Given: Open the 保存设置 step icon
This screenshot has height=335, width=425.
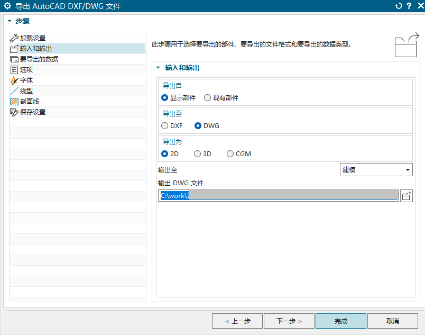Looking at the screenshot, I should 14,112.
